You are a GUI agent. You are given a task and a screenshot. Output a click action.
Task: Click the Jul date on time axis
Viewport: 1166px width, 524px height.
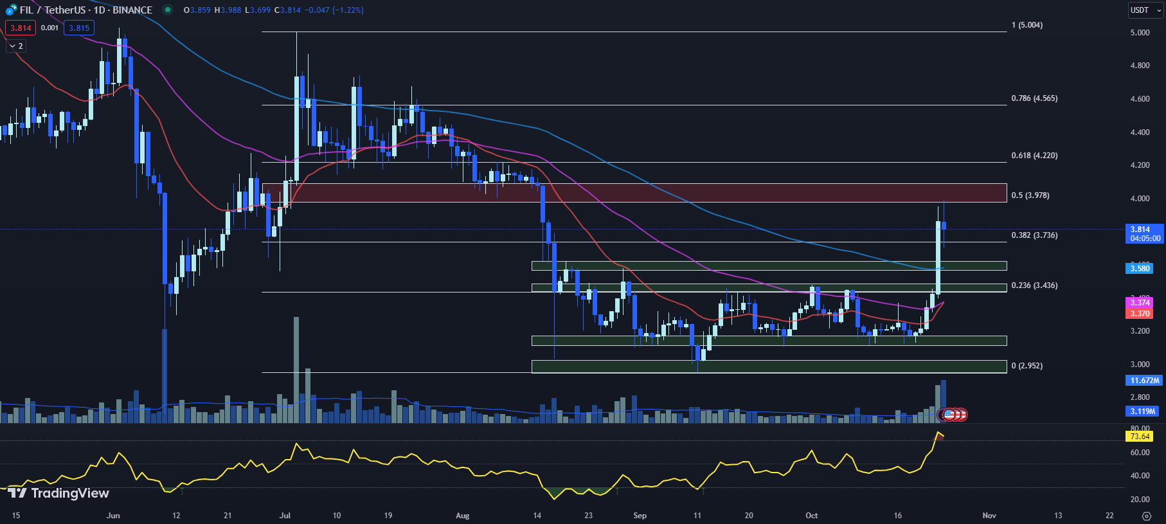coord(285,516)
